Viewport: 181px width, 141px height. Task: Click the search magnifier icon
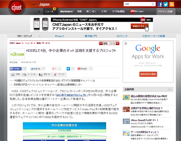(153, 4)
